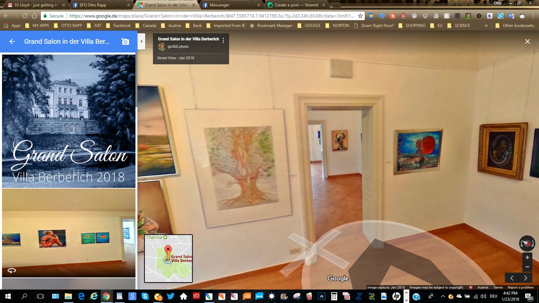Image resolution: width=539 pixels, height=303 pixels.
Task: Open the Skype extension in the toolbar
Action: click(x=501, y=16)
